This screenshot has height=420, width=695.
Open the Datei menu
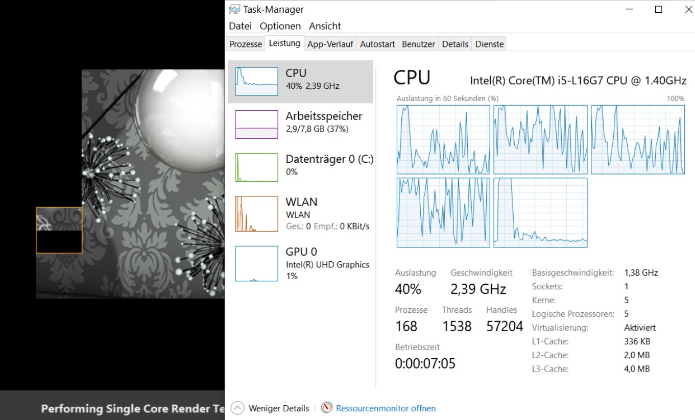tap(239, 26)
